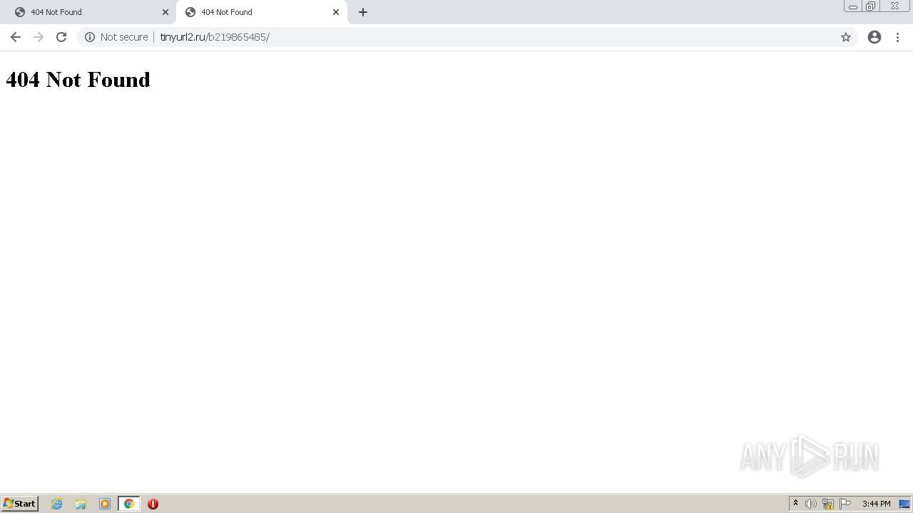Open a new tab with plus button
The height and width of the screenshot is (513, 913).
pyautogui.click(x=363, y=12)
